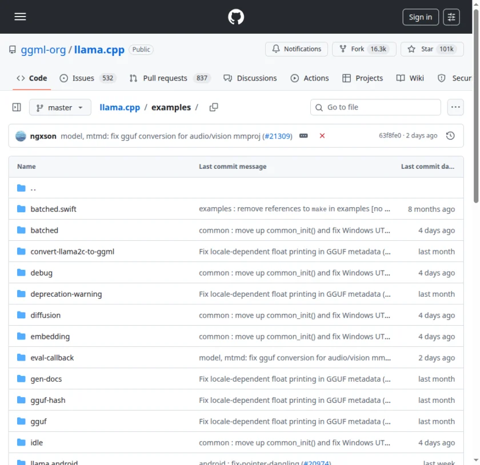480x465 pixels.
Task: Open the diffusion folder
Action: click(x=45, y=315)
